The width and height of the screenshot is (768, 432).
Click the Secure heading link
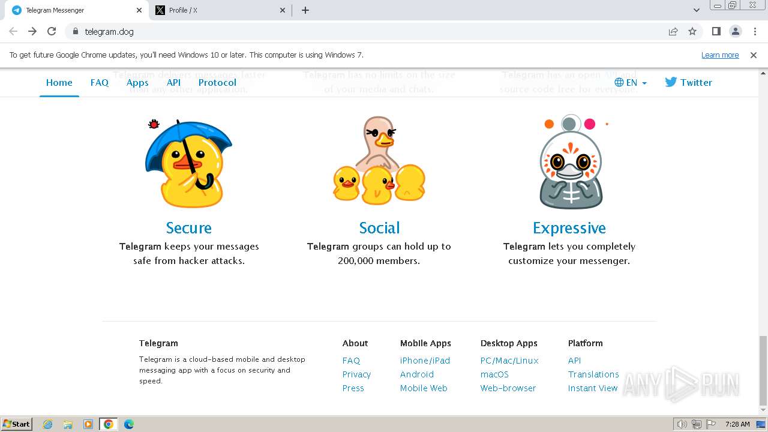(x=189, y=228)
